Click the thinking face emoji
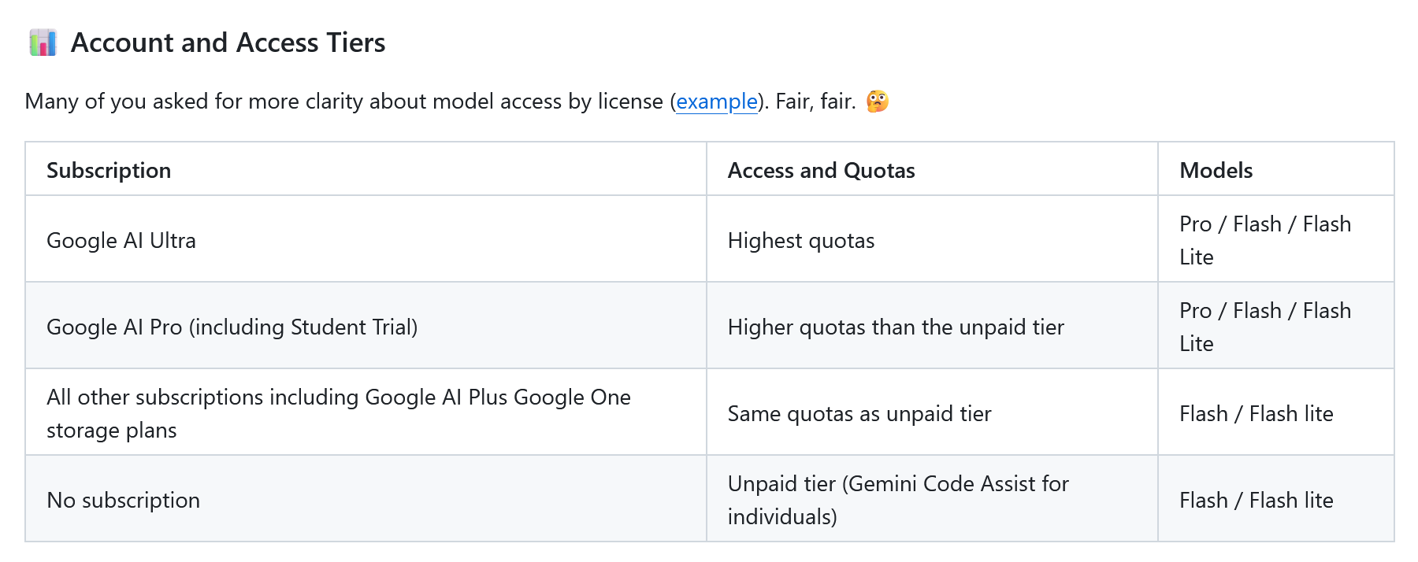The image size is (1418, 562). (x=877, y=102)
